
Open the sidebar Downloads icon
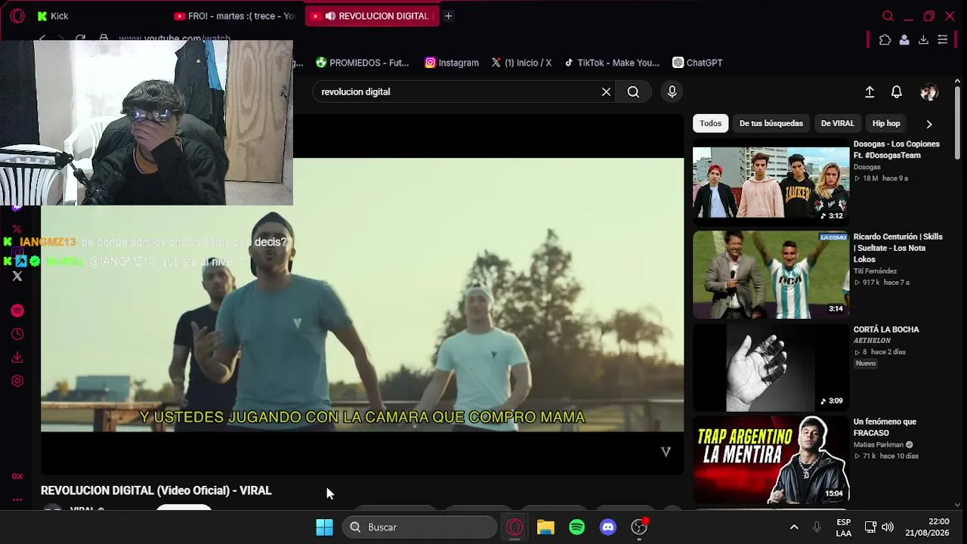click(17, 357)
